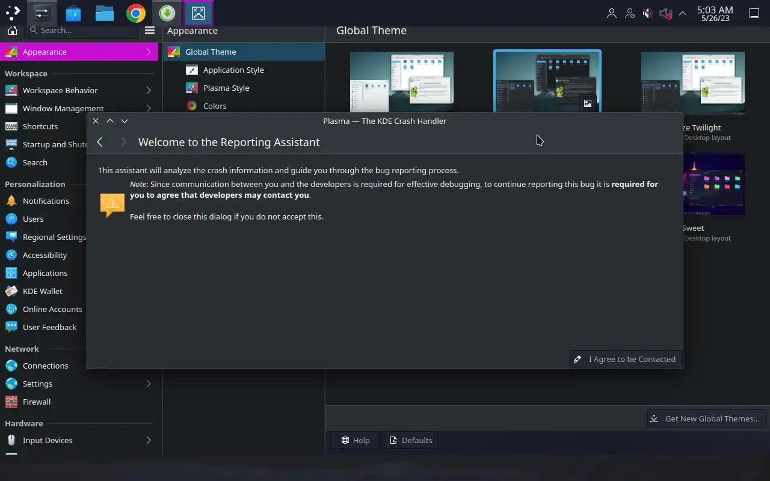770x481 pixels.
Task: Choose the Sweet theme thumbnail
Action: point(715,184)
